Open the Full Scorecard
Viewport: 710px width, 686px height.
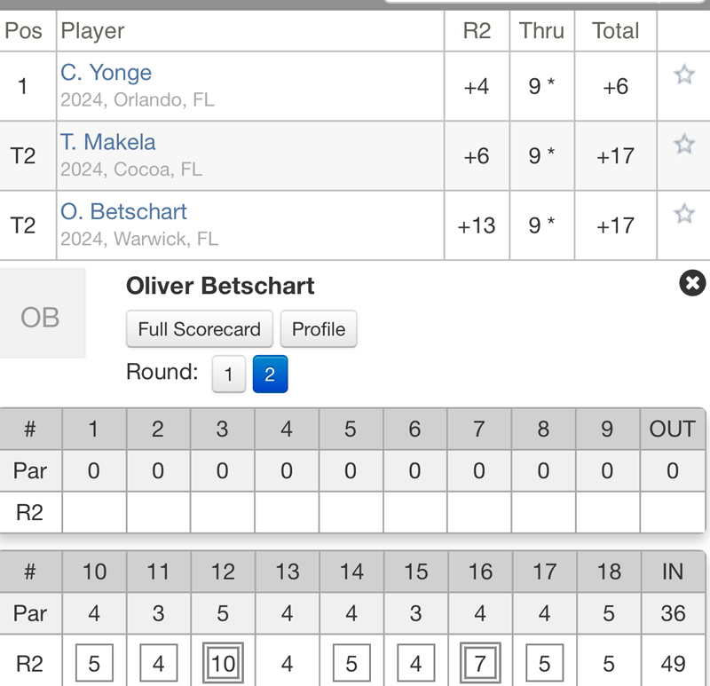click(200, 329)
